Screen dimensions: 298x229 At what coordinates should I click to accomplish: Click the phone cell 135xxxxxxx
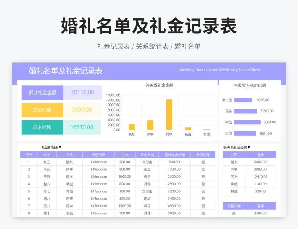(98, 184)
